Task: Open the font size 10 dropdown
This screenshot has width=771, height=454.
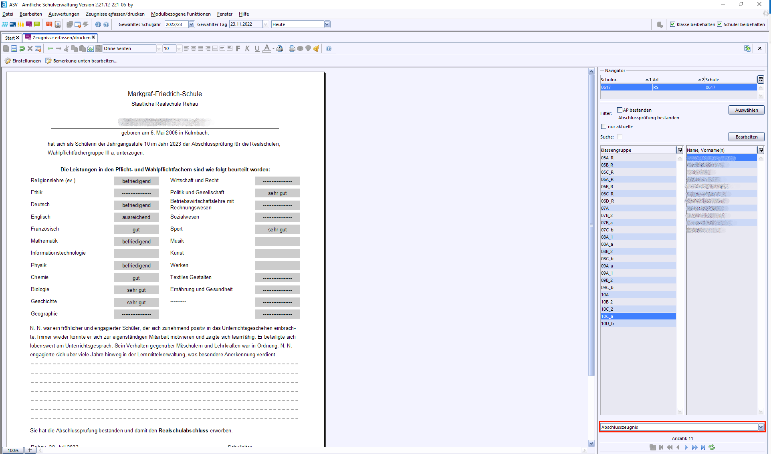Action: (x=179, y=48)
